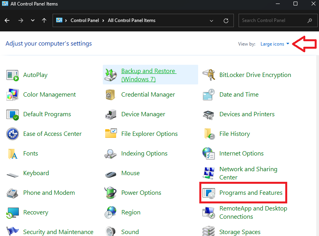319x236 pixels.
Task: Open the Network and Sharing Center link
Action: pos(248,173)
